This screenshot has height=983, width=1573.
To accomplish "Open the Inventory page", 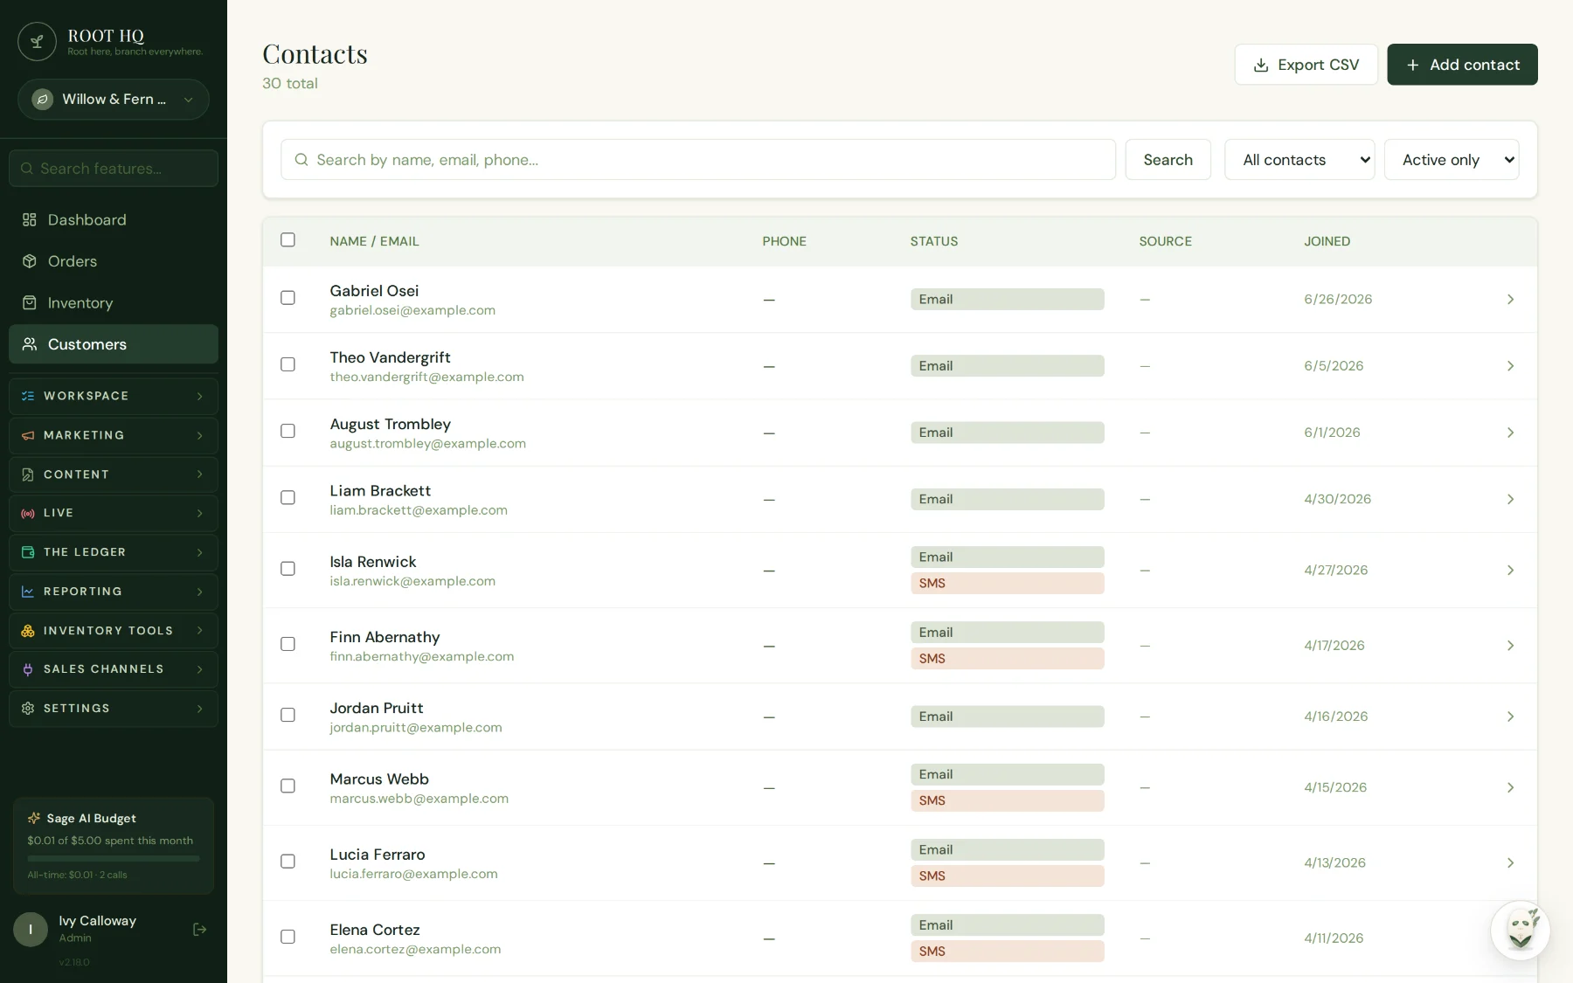I will 114,303.
